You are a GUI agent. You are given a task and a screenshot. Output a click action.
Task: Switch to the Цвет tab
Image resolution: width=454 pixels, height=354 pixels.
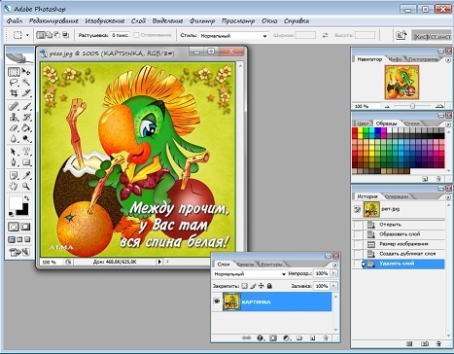point(363,124)
